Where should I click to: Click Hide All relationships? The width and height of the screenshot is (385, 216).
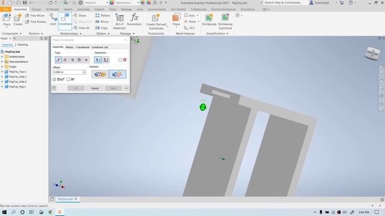point(81,28)
